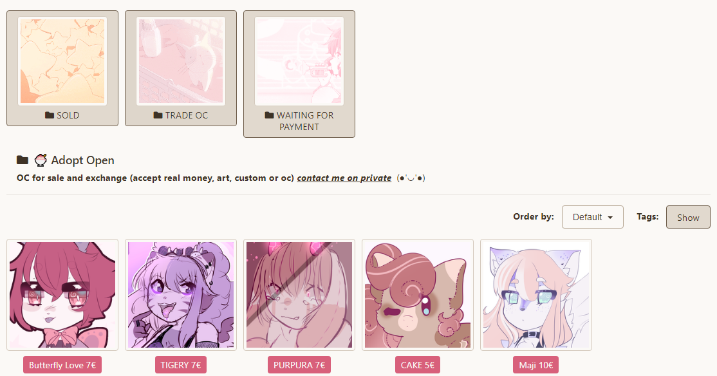Open the PURPURA 7€ label
The width and height of the screenshot is (717, 376).
(299, 365)
